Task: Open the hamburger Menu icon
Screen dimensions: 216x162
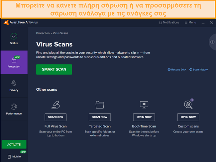Action: click(186, 23)
